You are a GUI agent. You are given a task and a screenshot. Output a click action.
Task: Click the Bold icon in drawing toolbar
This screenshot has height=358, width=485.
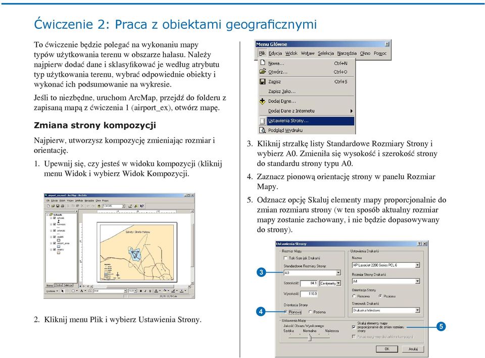141,291
